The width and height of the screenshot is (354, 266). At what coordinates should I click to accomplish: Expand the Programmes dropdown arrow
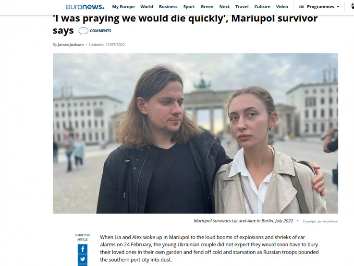click(338, 7)
